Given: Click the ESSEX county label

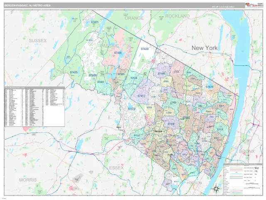Looking at the screenshot, I should coord(116,168).
